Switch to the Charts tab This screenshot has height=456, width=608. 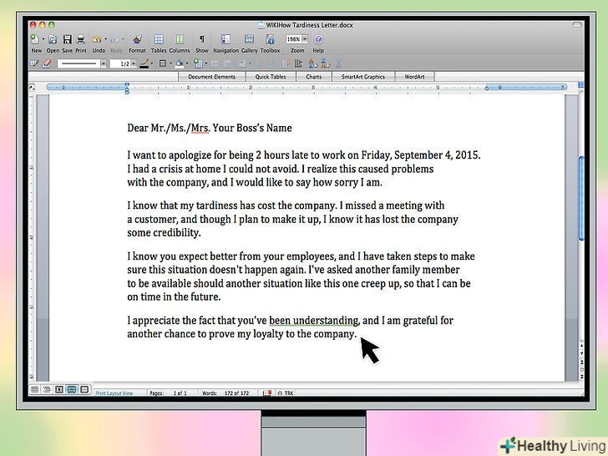pos(314,77)
